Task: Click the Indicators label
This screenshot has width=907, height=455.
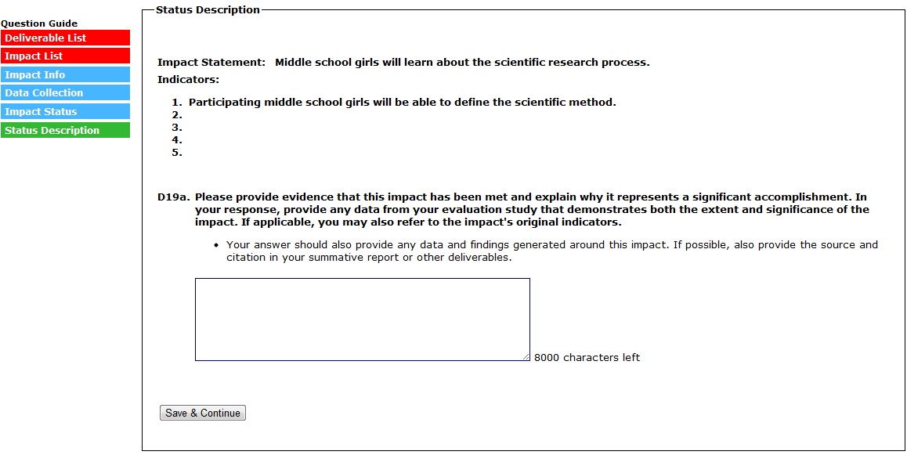Action: [x=188, y=80]
